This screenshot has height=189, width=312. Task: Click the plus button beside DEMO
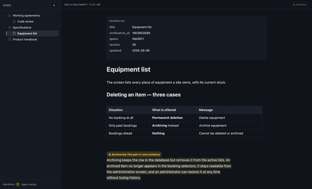(x=54, y=5)
